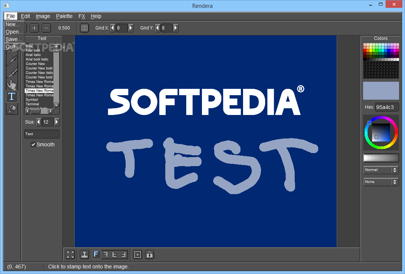The image size is (405, 274).
Task: Open the File menu
Action: pyautogui.click(x=10, y=16)
